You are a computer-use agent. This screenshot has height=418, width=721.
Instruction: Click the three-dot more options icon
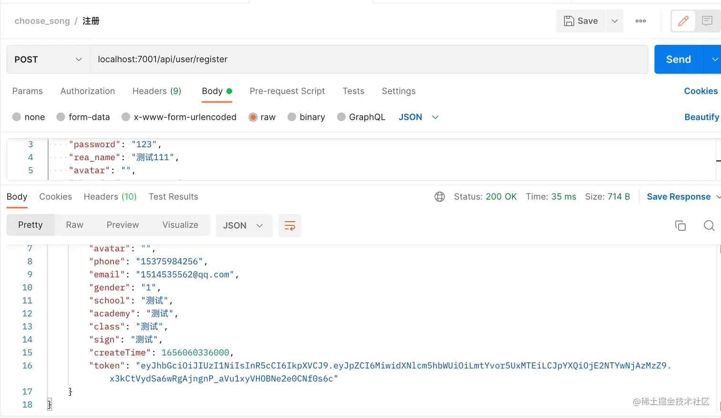pos(640,21)
